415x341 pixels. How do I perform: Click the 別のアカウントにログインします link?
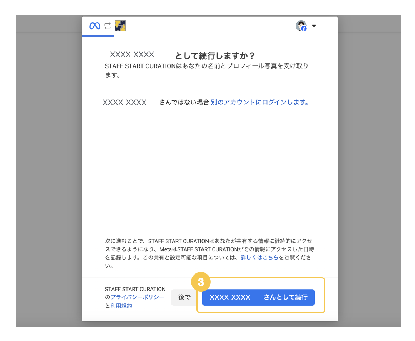pyautogui.click(x=260, y=102)
